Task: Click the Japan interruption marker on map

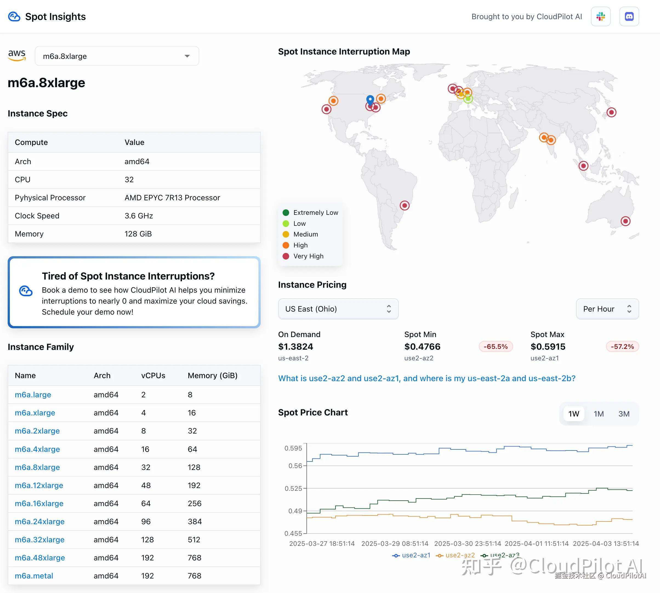Action: [x=611, y=113]
